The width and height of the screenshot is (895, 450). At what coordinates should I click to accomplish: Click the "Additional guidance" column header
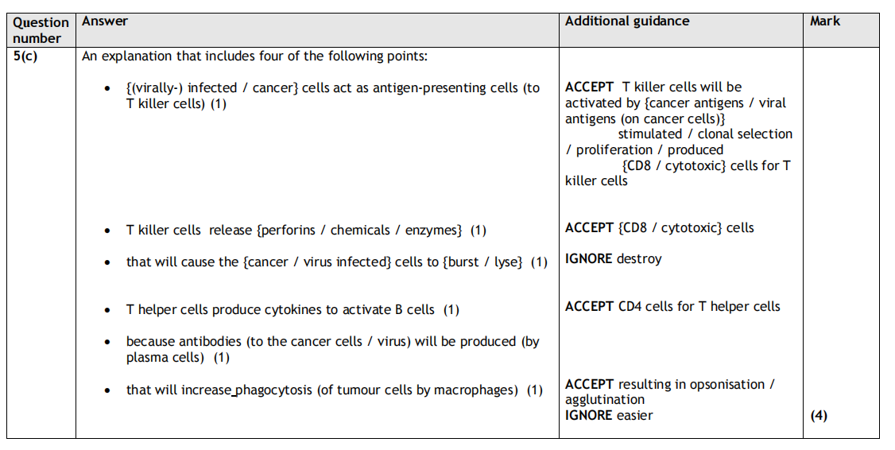(x=627, y=21)
